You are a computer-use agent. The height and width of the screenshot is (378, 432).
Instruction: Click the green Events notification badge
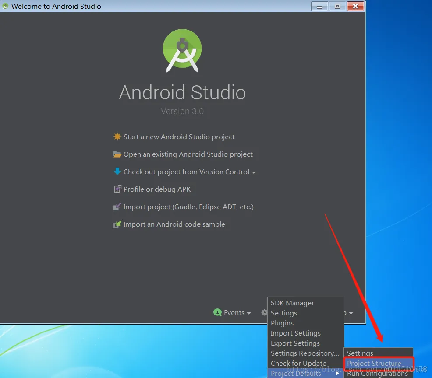click(x=217, y=312)
